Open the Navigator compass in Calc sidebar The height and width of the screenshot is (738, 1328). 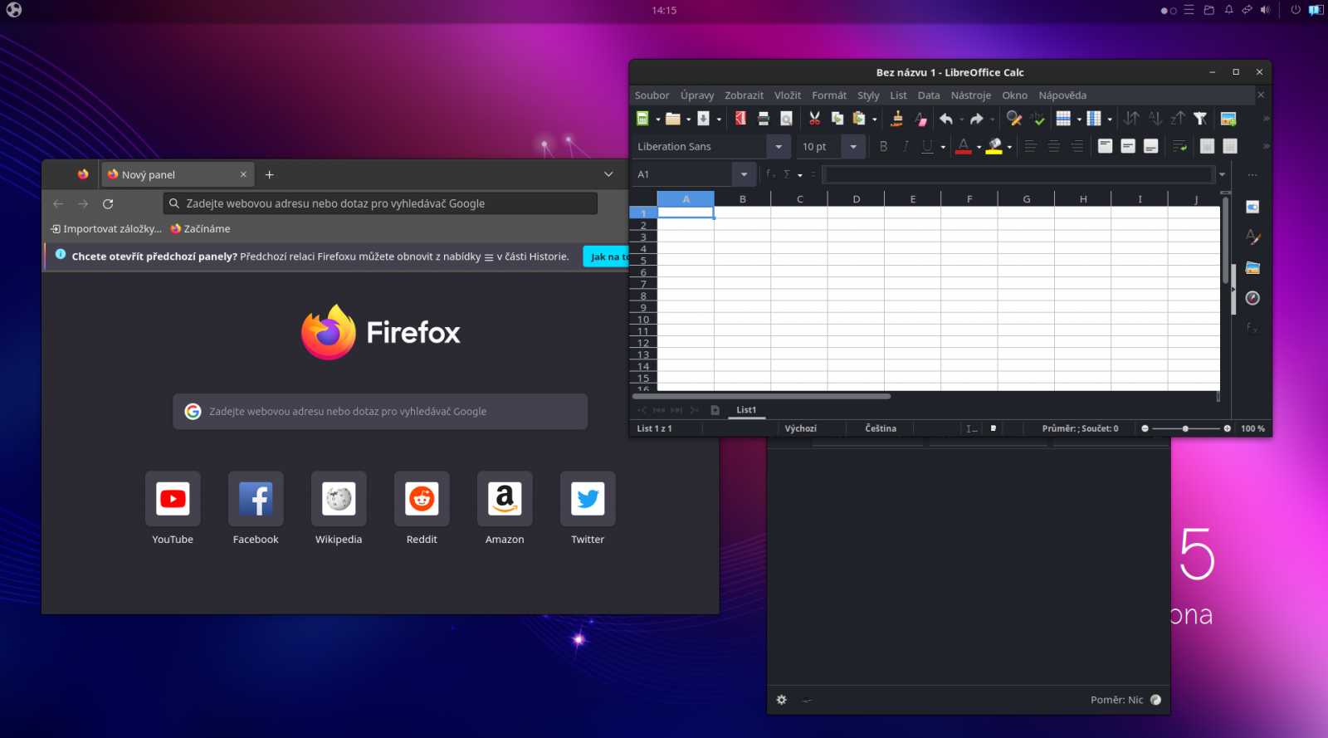click(1252, 298)
